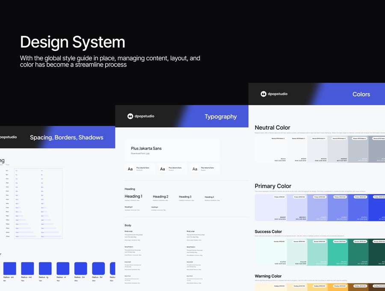The height and width of the screenshot is (291, 385).
Task: Click the Typography panel title
Action: (x=220, y=116)
